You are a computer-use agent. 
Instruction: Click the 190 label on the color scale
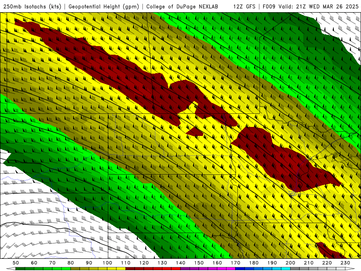[x=272, y=263]
